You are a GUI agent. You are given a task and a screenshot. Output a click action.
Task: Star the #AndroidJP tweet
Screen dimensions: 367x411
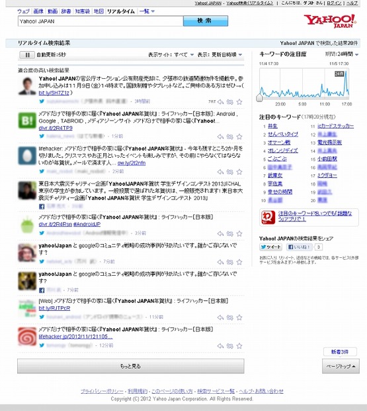[239, 233]
